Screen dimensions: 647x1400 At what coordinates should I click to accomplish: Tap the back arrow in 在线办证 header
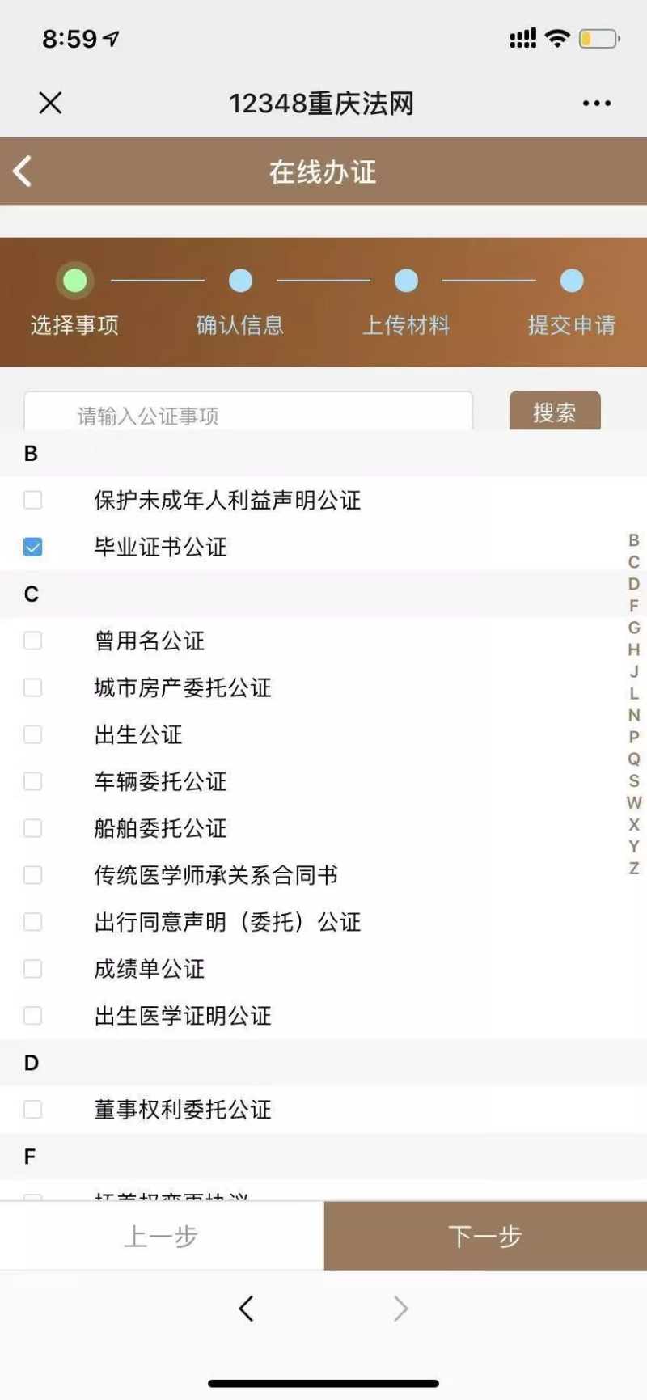(x=23, y=171)
